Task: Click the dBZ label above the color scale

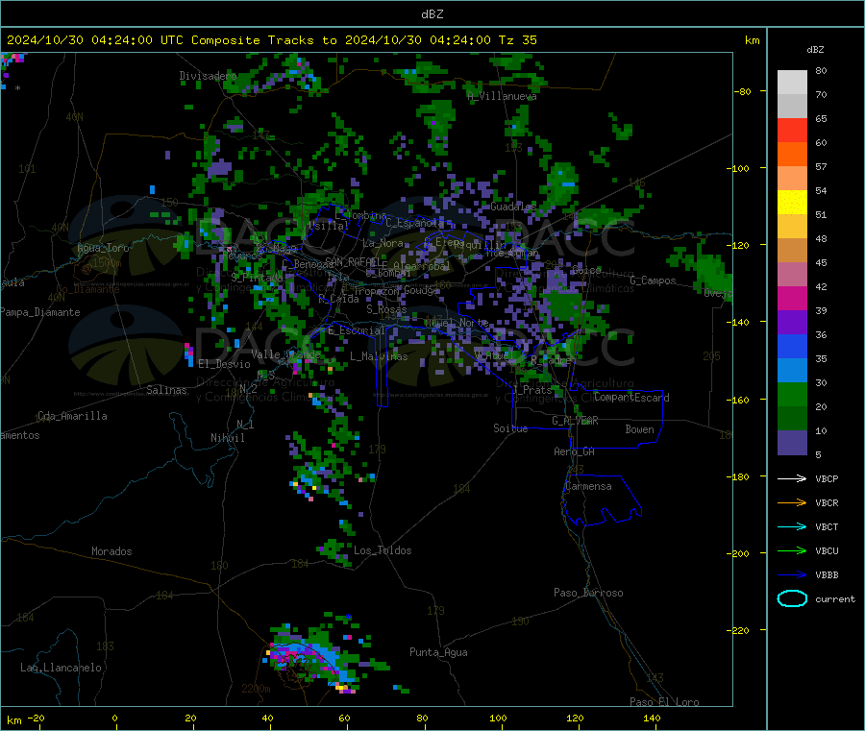Action: click(815, 50)
